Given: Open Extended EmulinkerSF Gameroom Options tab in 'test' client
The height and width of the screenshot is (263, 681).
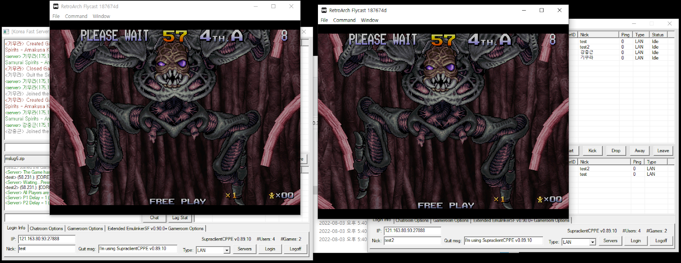Looking at the screenshot, I should pos(155,229).
